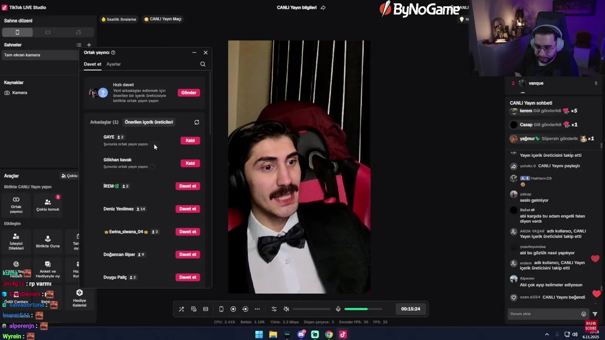
Task: Open emoji picker in comment box
Action: 584,314
